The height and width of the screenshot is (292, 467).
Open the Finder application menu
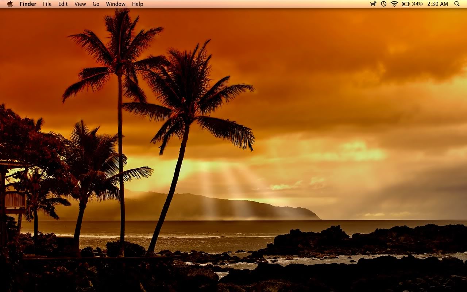coord(28,4)
